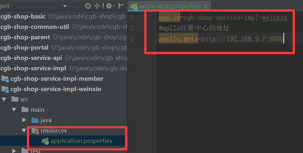
Task: Select application.properties in the project tree
Action: 81,141
